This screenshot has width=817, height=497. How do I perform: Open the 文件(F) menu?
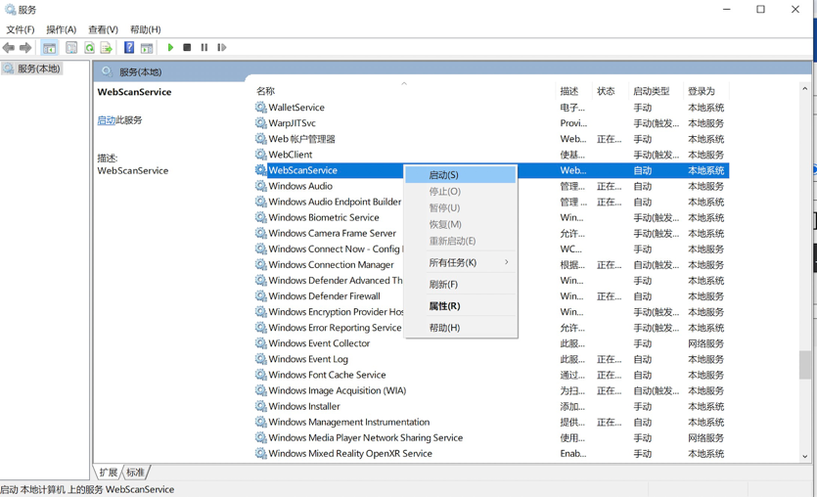coord(21,29)
